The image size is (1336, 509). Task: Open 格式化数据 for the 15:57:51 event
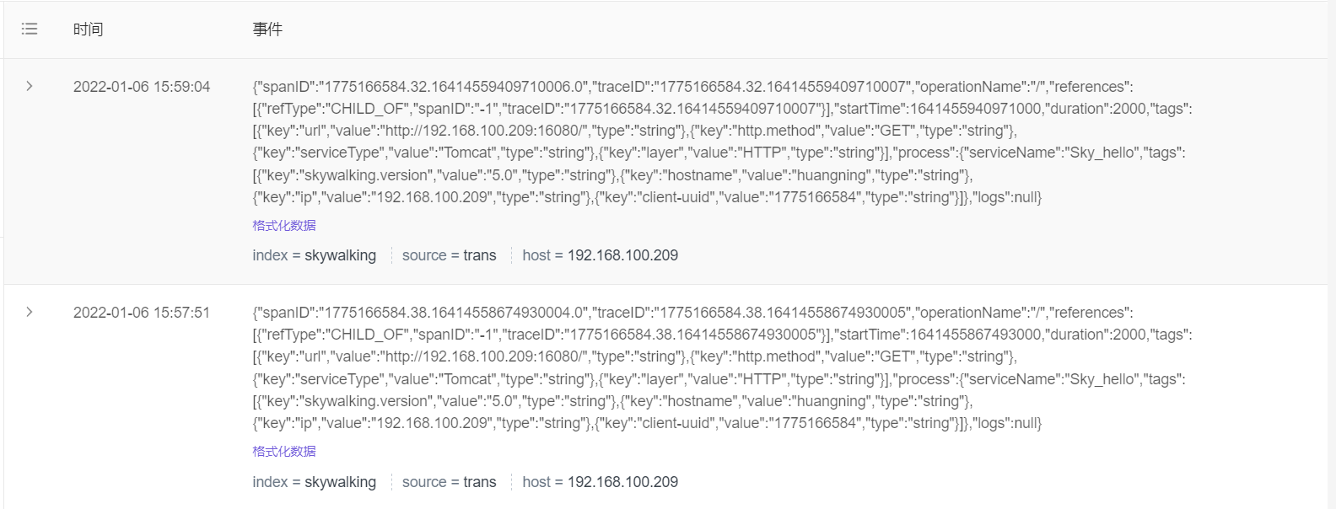284,451
